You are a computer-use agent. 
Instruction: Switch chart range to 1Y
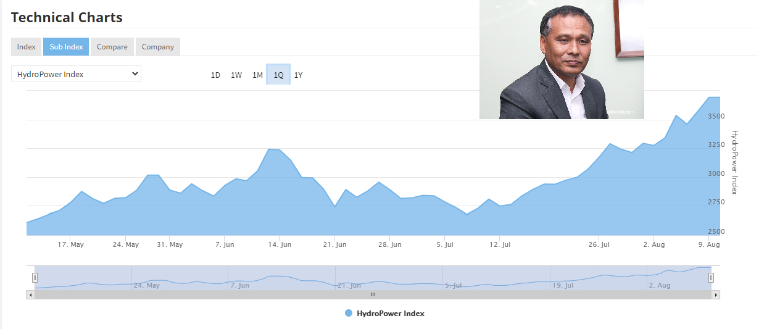tap(298, 75)
